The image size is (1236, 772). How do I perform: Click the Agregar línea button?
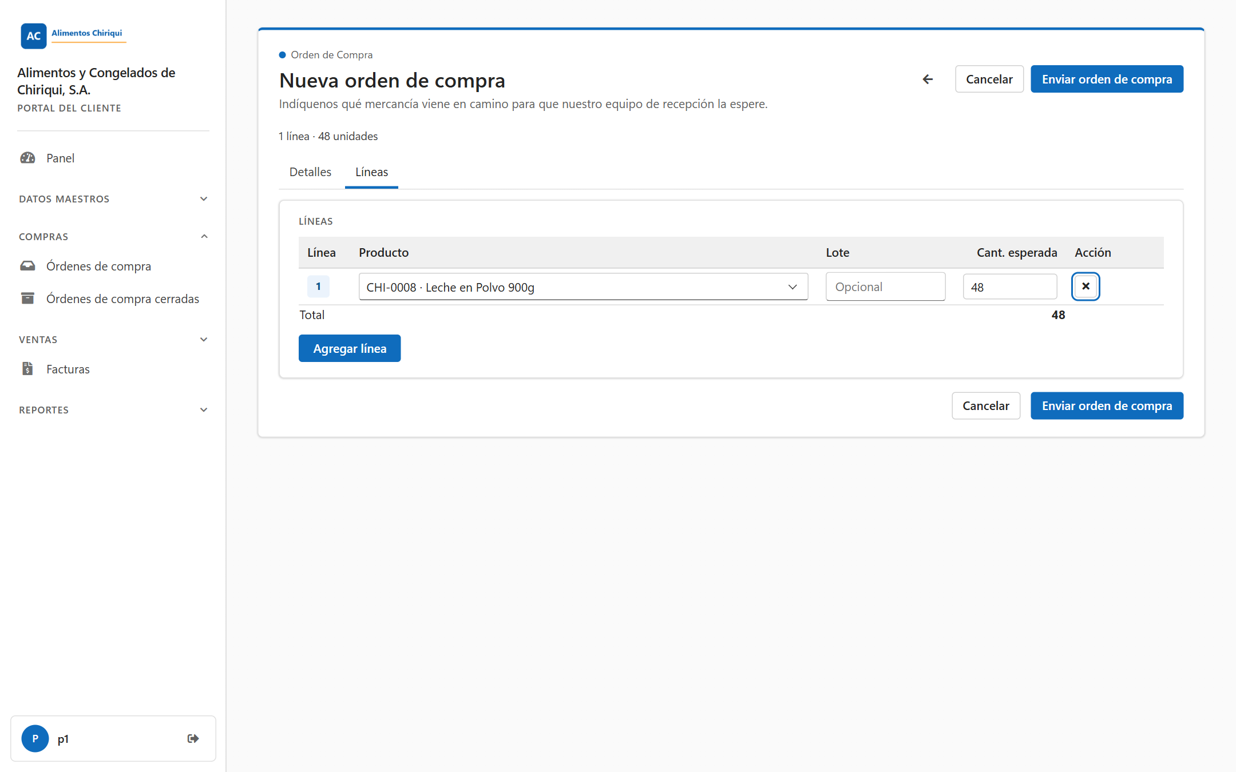point(350,348)
